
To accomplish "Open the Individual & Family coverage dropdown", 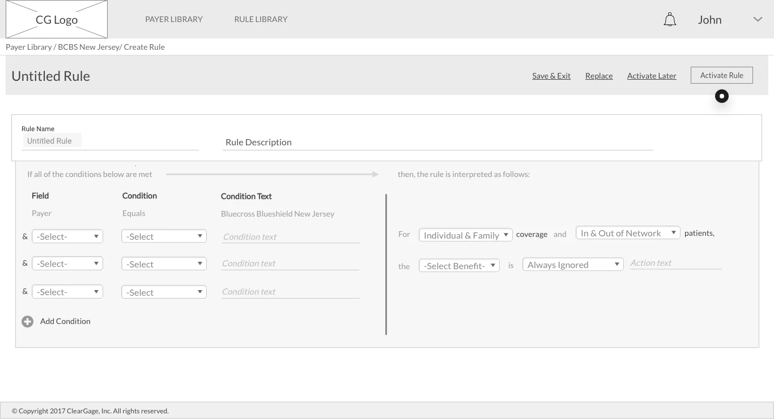I will tap(466, 235).
